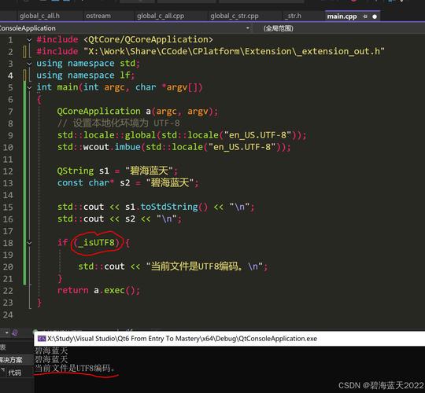Click the console window title bar icon
Viewport: 425px width, 393px height.
coord(42,338)
